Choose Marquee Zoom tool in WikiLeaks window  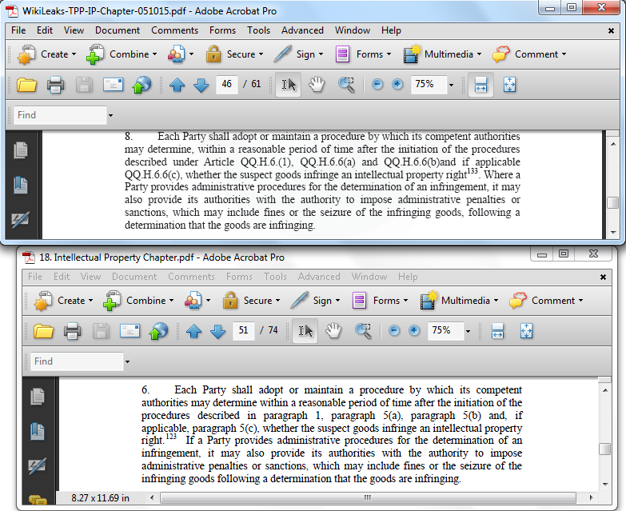[346, 85]
